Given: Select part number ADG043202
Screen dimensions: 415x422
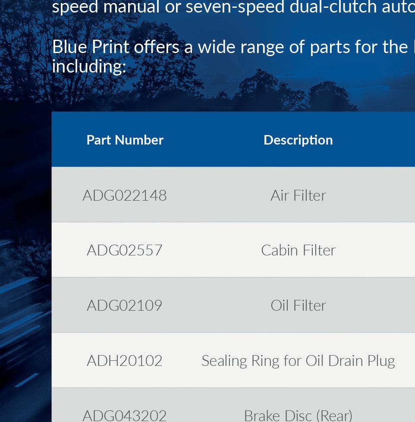Looking at the screenshot, I should 125,415.
